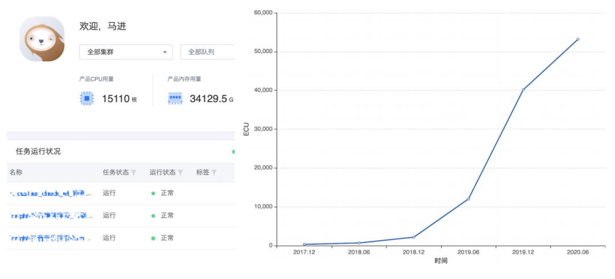Click the 任务状态 column filter icon

pyautogui.click(x=134, y=173)
